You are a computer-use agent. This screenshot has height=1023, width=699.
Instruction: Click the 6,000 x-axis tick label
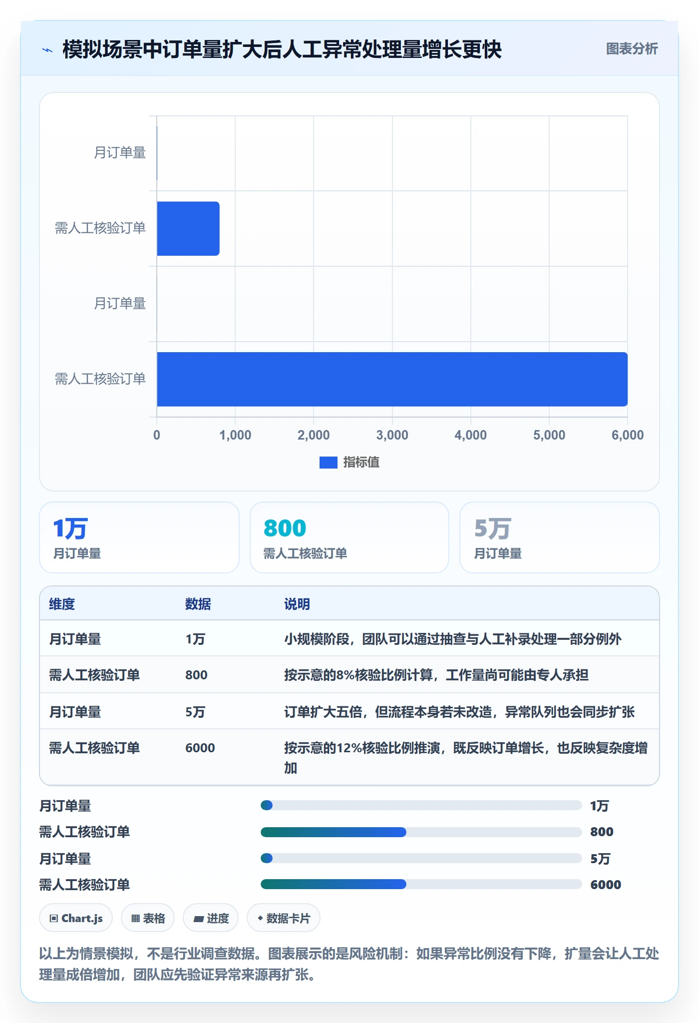click(628, 435)
